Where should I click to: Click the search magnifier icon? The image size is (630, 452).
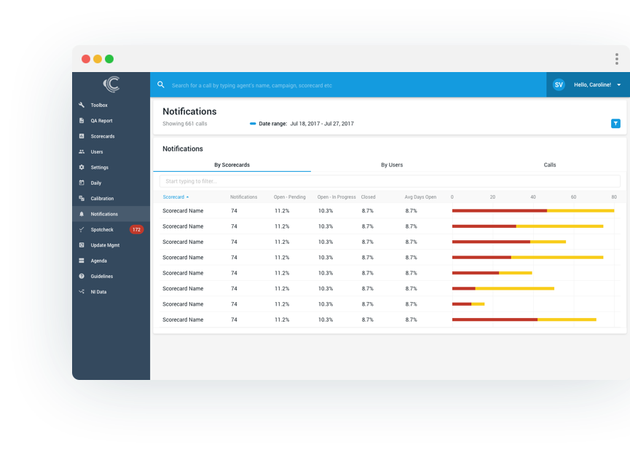point(161,84)
